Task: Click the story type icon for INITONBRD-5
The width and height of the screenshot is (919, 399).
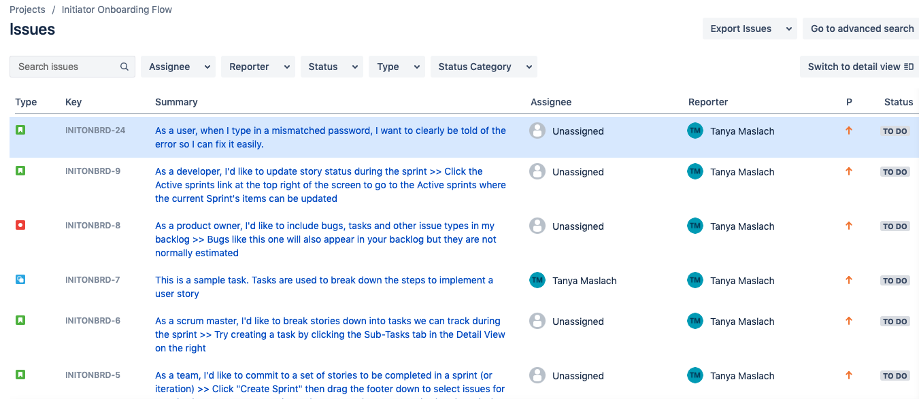Action: coord(20,375)
